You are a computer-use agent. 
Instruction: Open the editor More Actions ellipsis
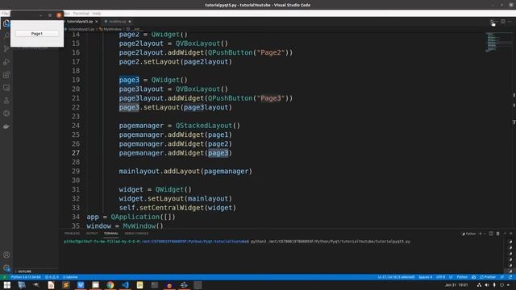(510, 22)
